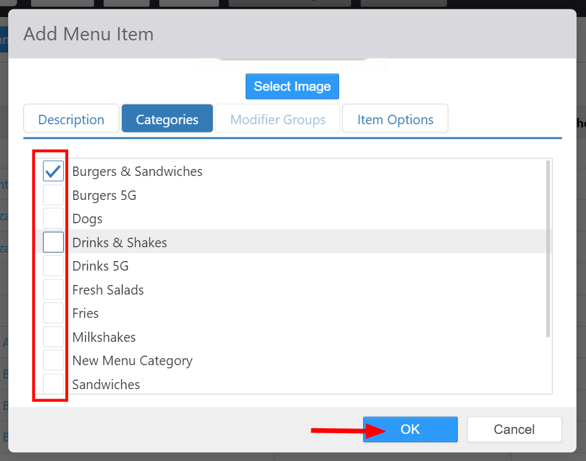Select the Drinks 5G checkbox
The height and width of the screenshot is (461, 586).
54,266
